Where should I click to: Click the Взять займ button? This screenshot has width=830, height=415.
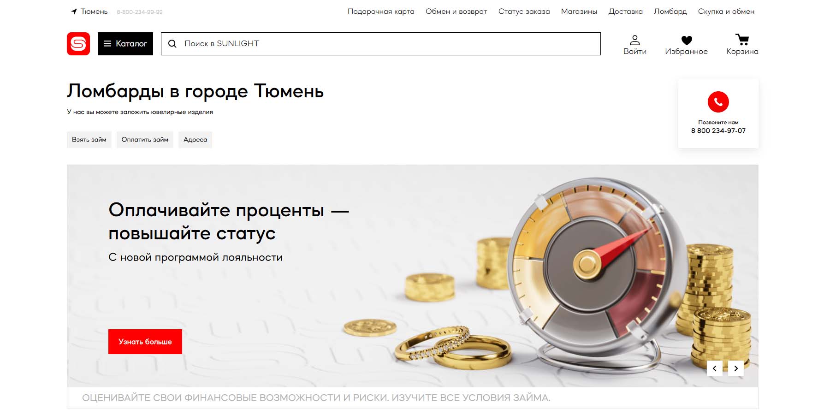[x=89, y=140]
